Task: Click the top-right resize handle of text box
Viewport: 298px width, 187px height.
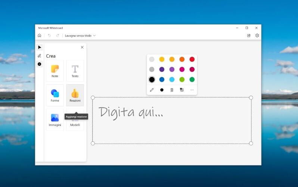Action: tap(251, 98)
